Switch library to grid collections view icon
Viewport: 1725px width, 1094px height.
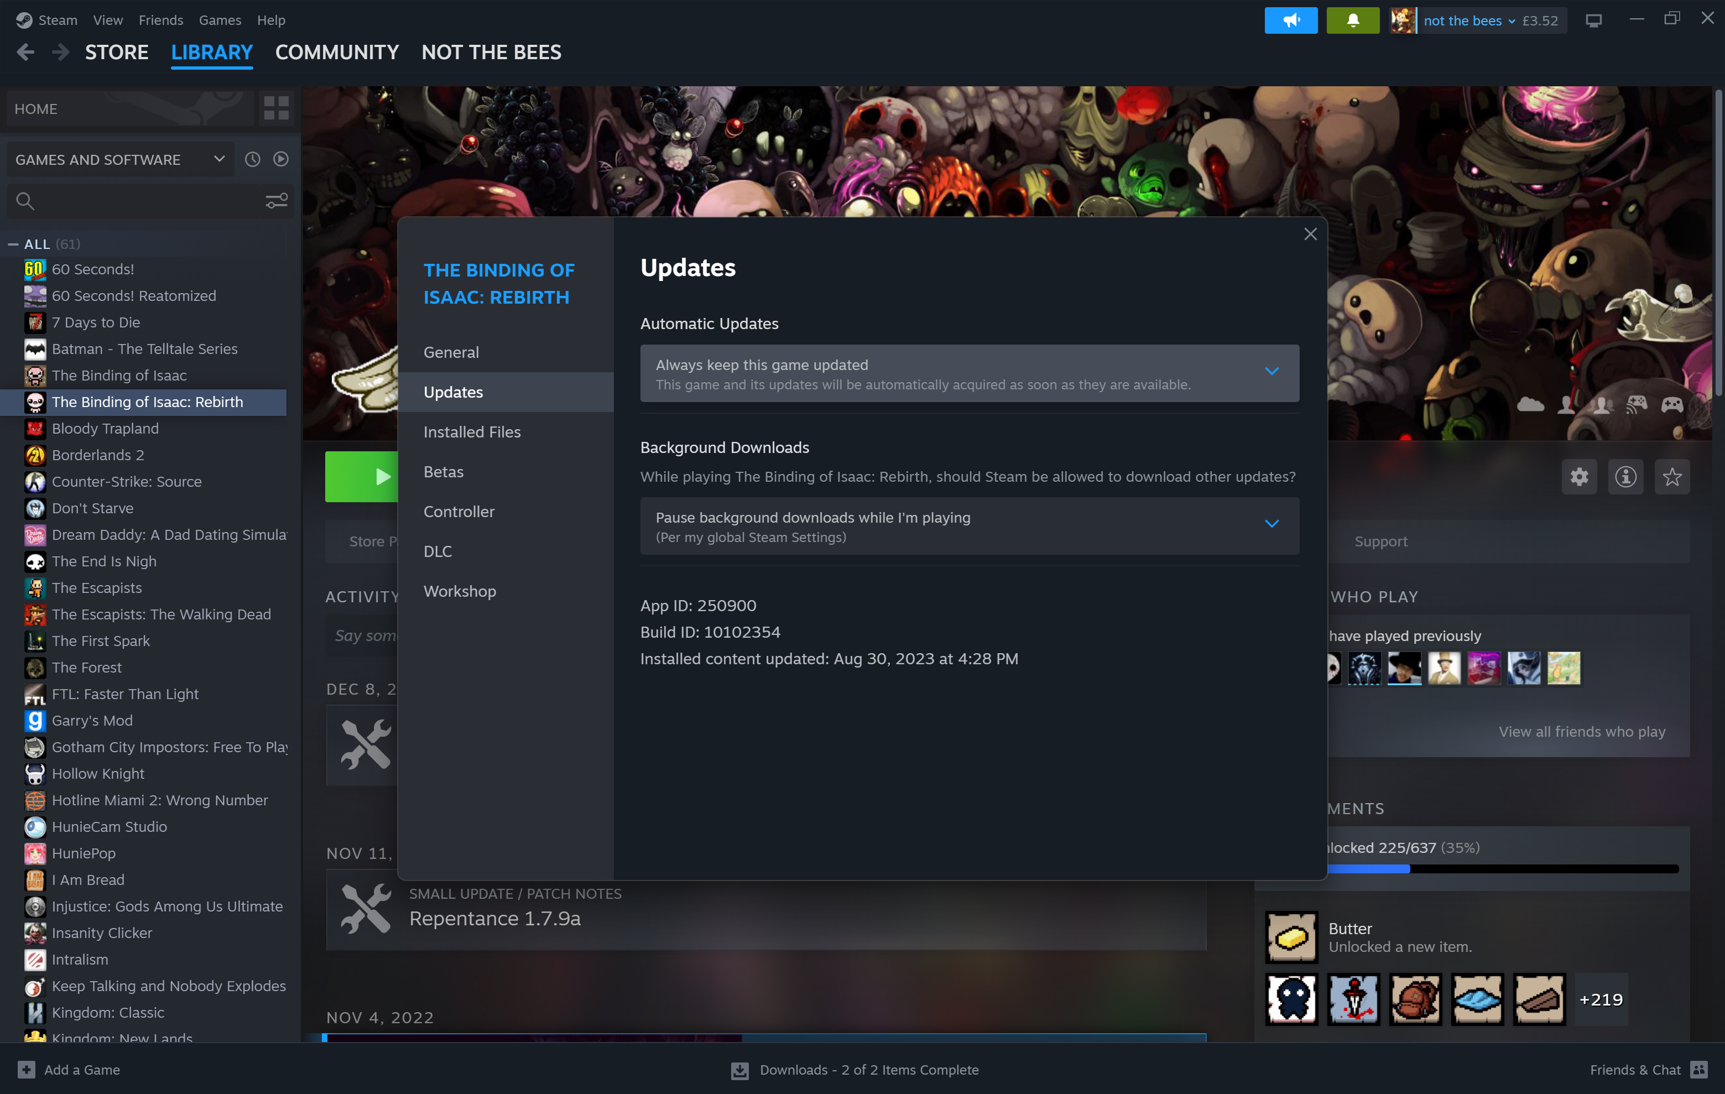[x=276, y=108]
